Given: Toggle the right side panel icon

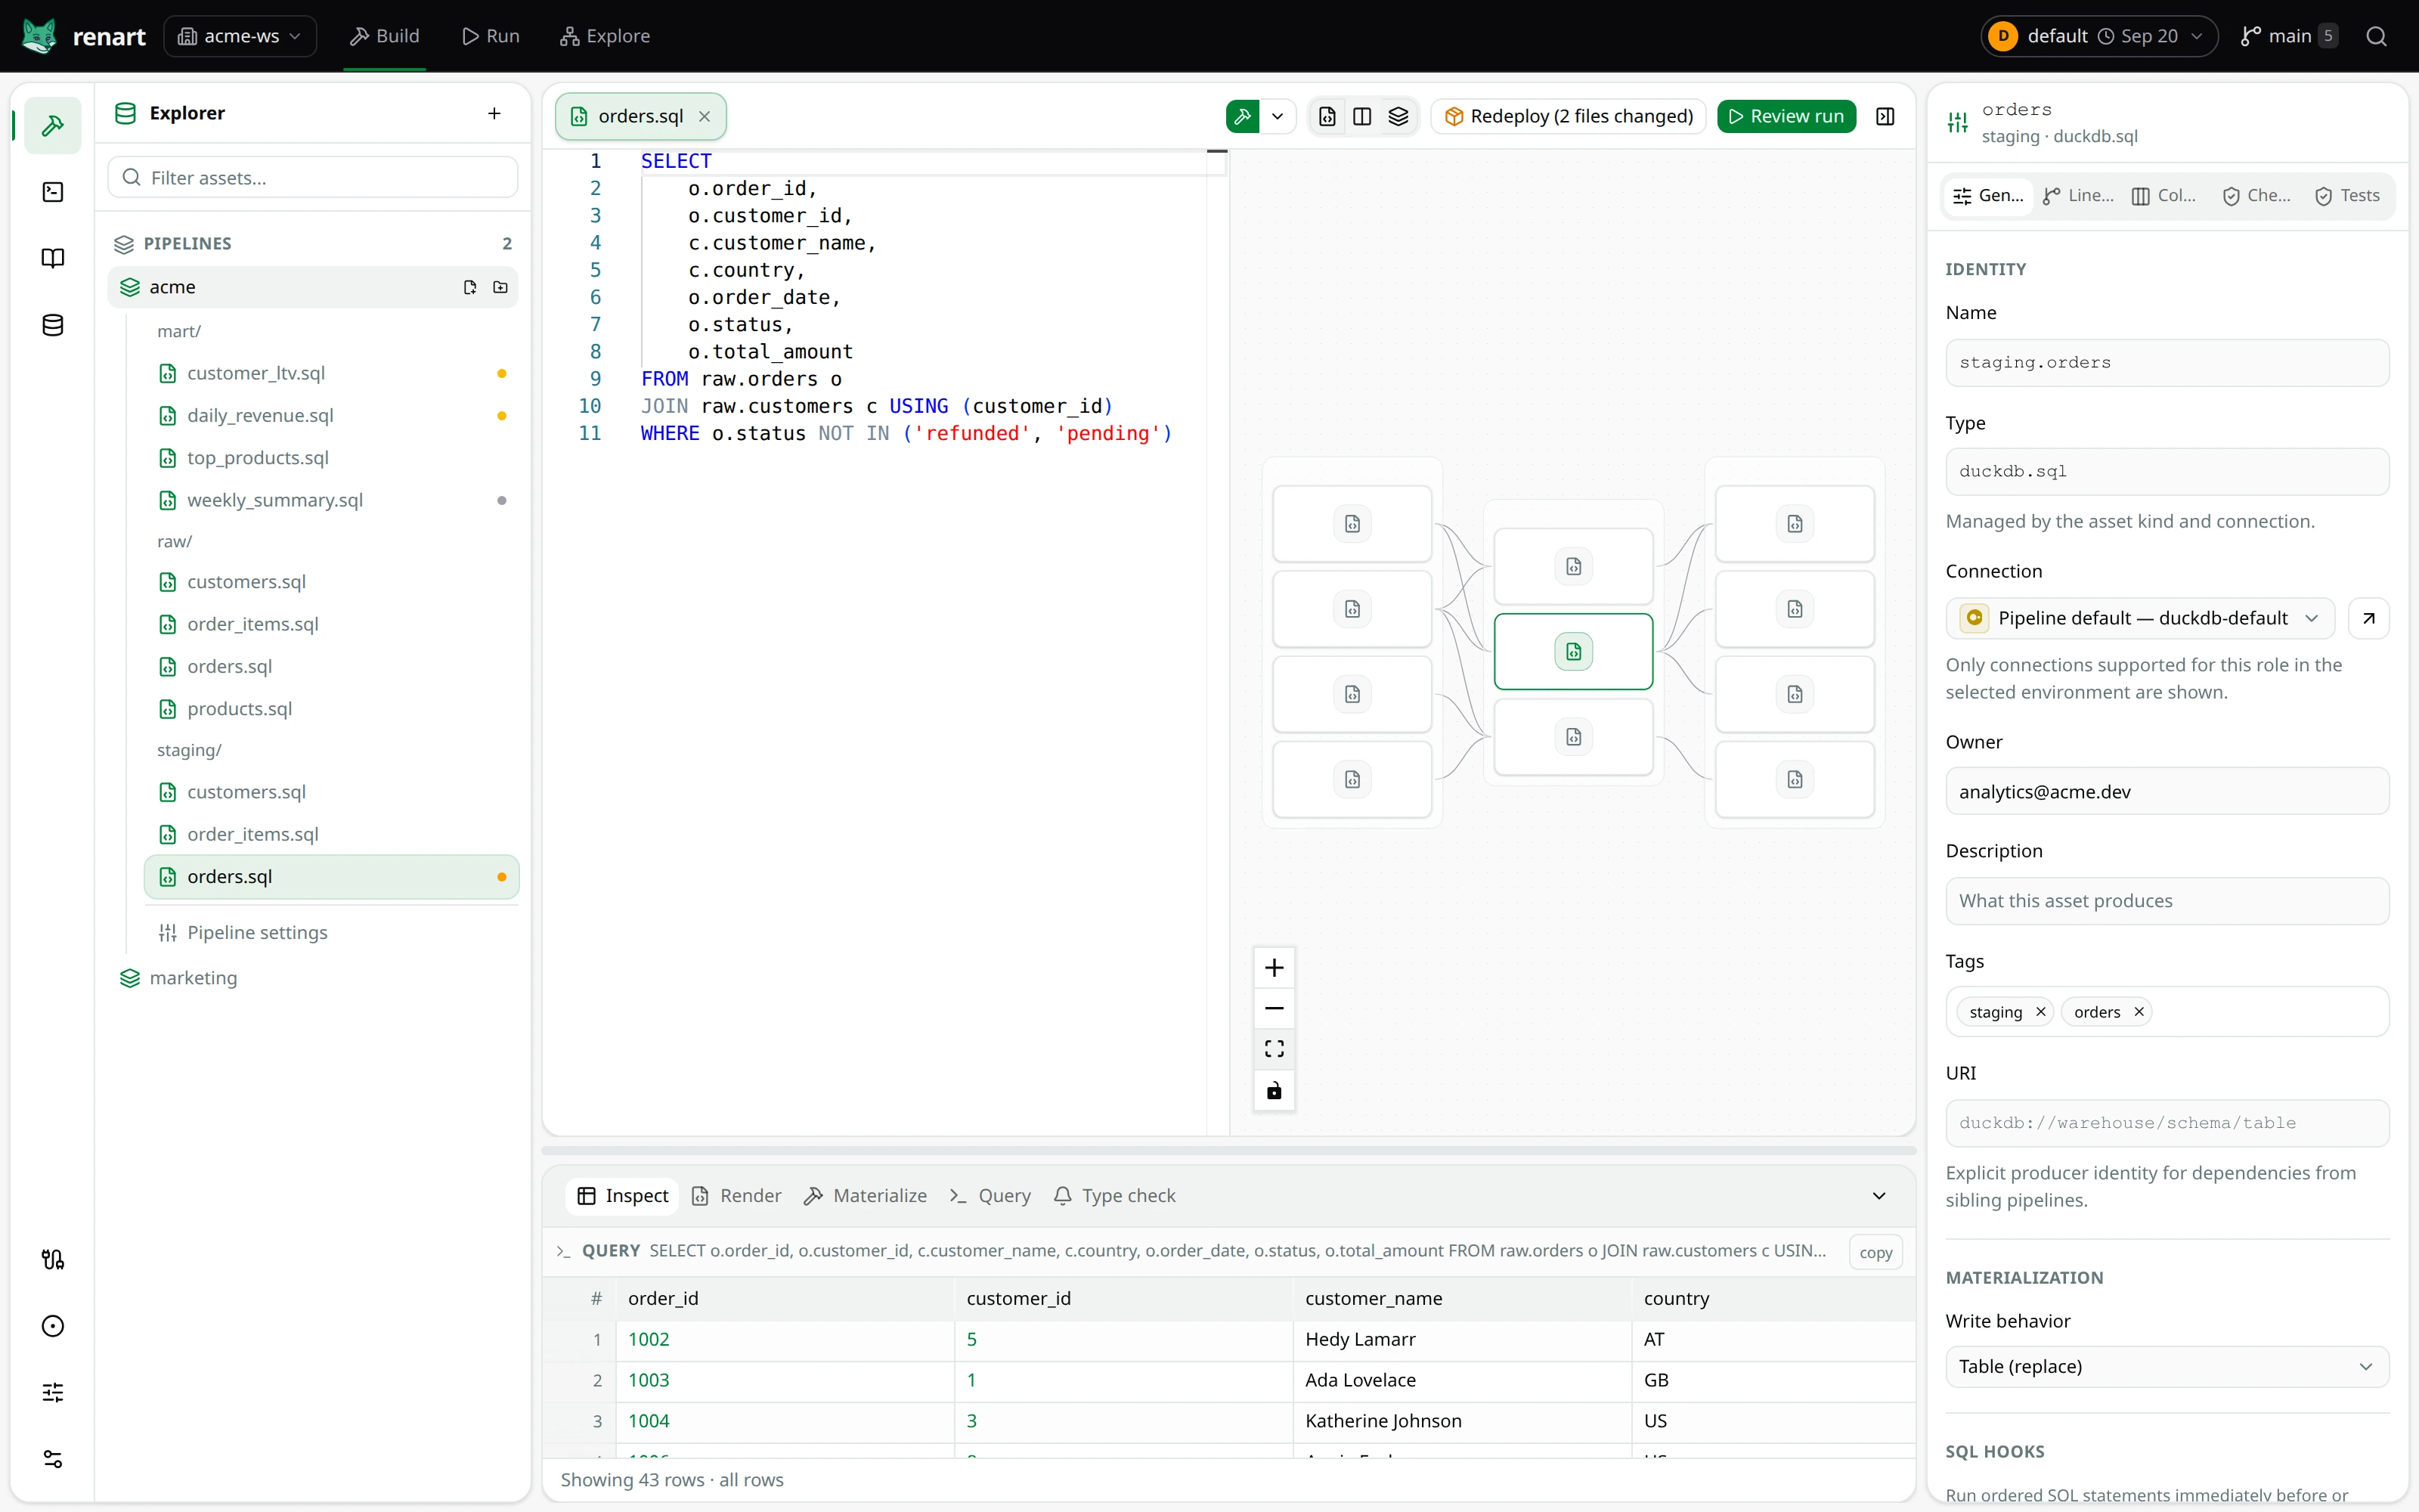Looking at the screenshot, I should [1885, 116].
